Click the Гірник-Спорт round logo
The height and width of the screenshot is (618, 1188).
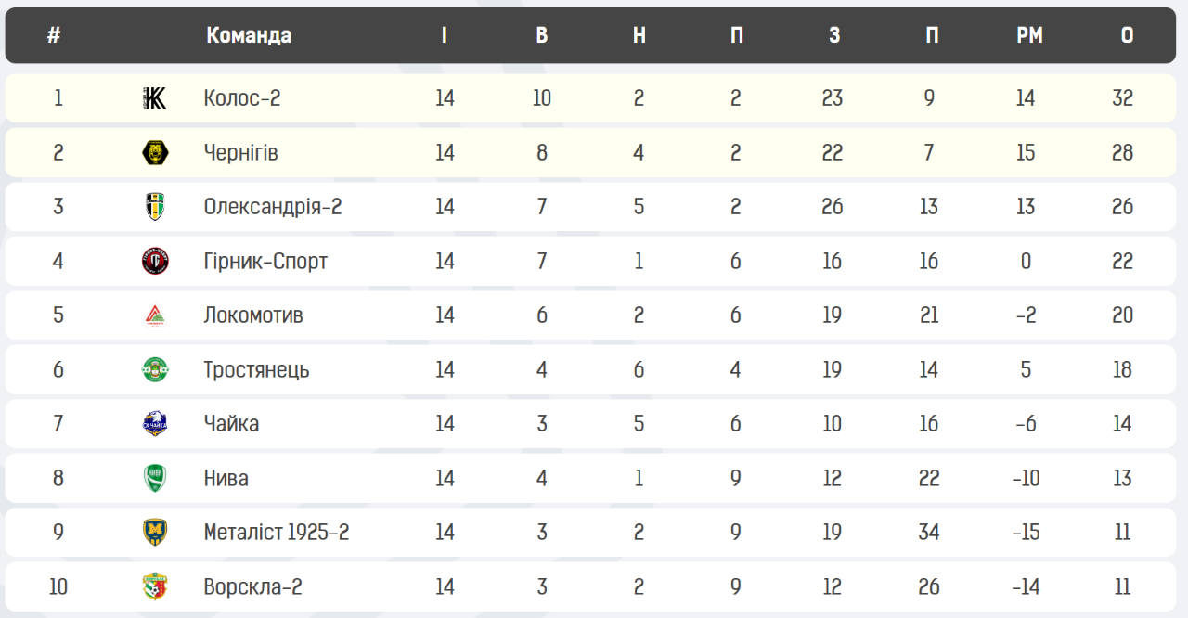(x=155, y=261)
